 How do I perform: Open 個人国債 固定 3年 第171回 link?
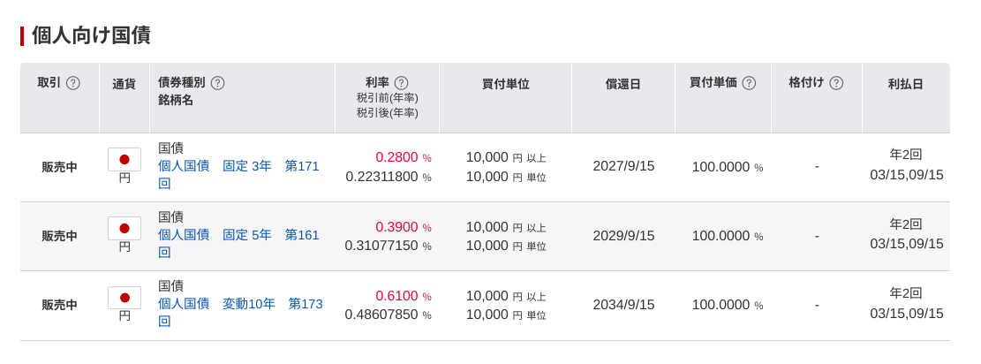pos(238,175)
